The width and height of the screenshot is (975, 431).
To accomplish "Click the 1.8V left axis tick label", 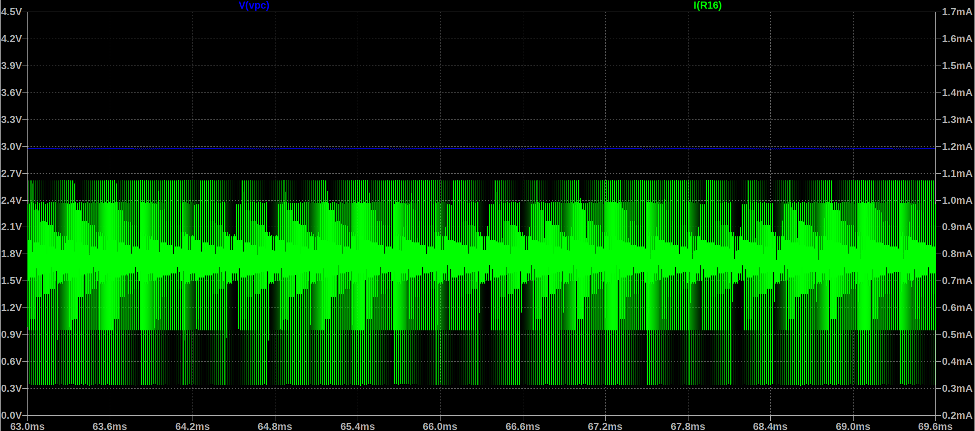I will 11,254.
